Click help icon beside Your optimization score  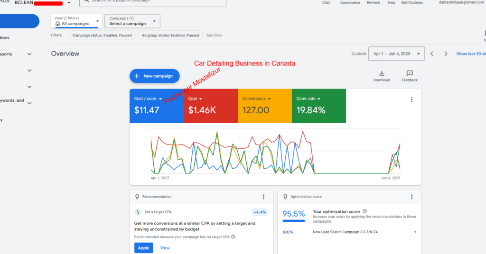coord(364,211)
